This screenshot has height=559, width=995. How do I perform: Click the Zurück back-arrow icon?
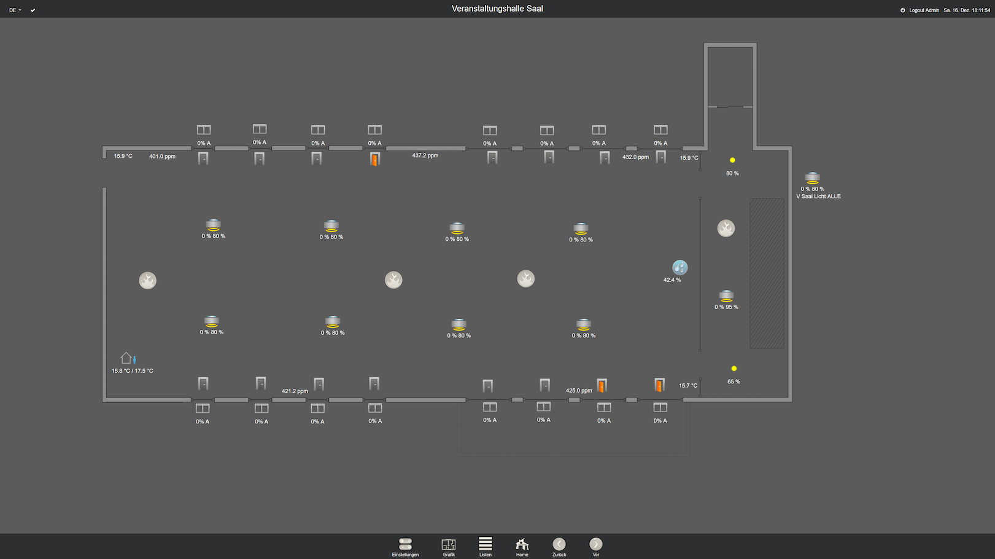tap(559, 543)
